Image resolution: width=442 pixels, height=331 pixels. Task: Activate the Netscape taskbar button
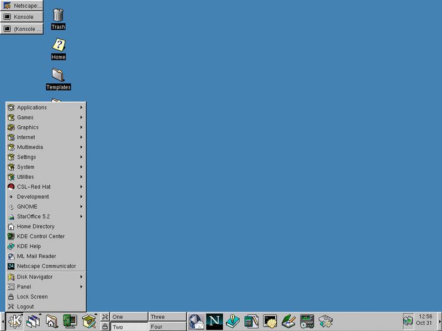tap(22, 6)
